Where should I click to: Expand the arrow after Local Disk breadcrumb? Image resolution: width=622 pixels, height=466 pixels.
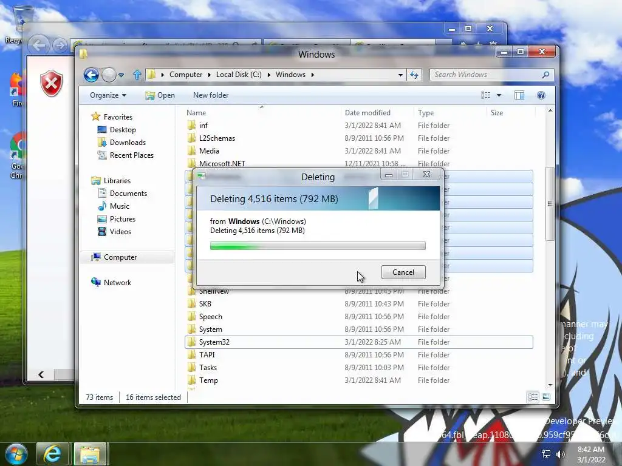(x=268, y=75)
